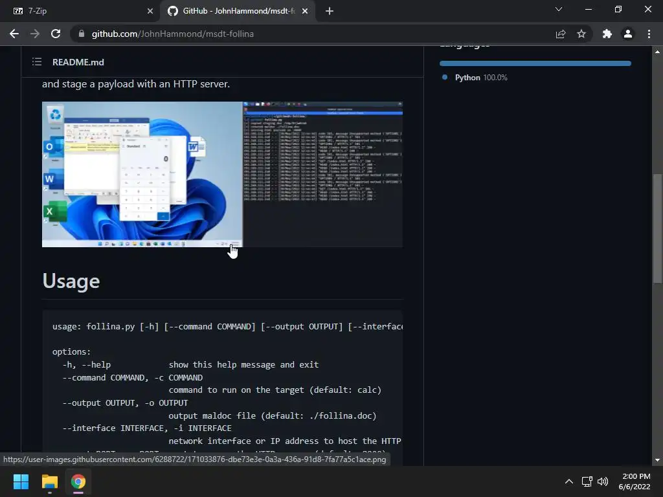The height and width of the screenshot is (497, 663).
Task: Open the Chrome three-dot menu
Action: pos(649,34)
